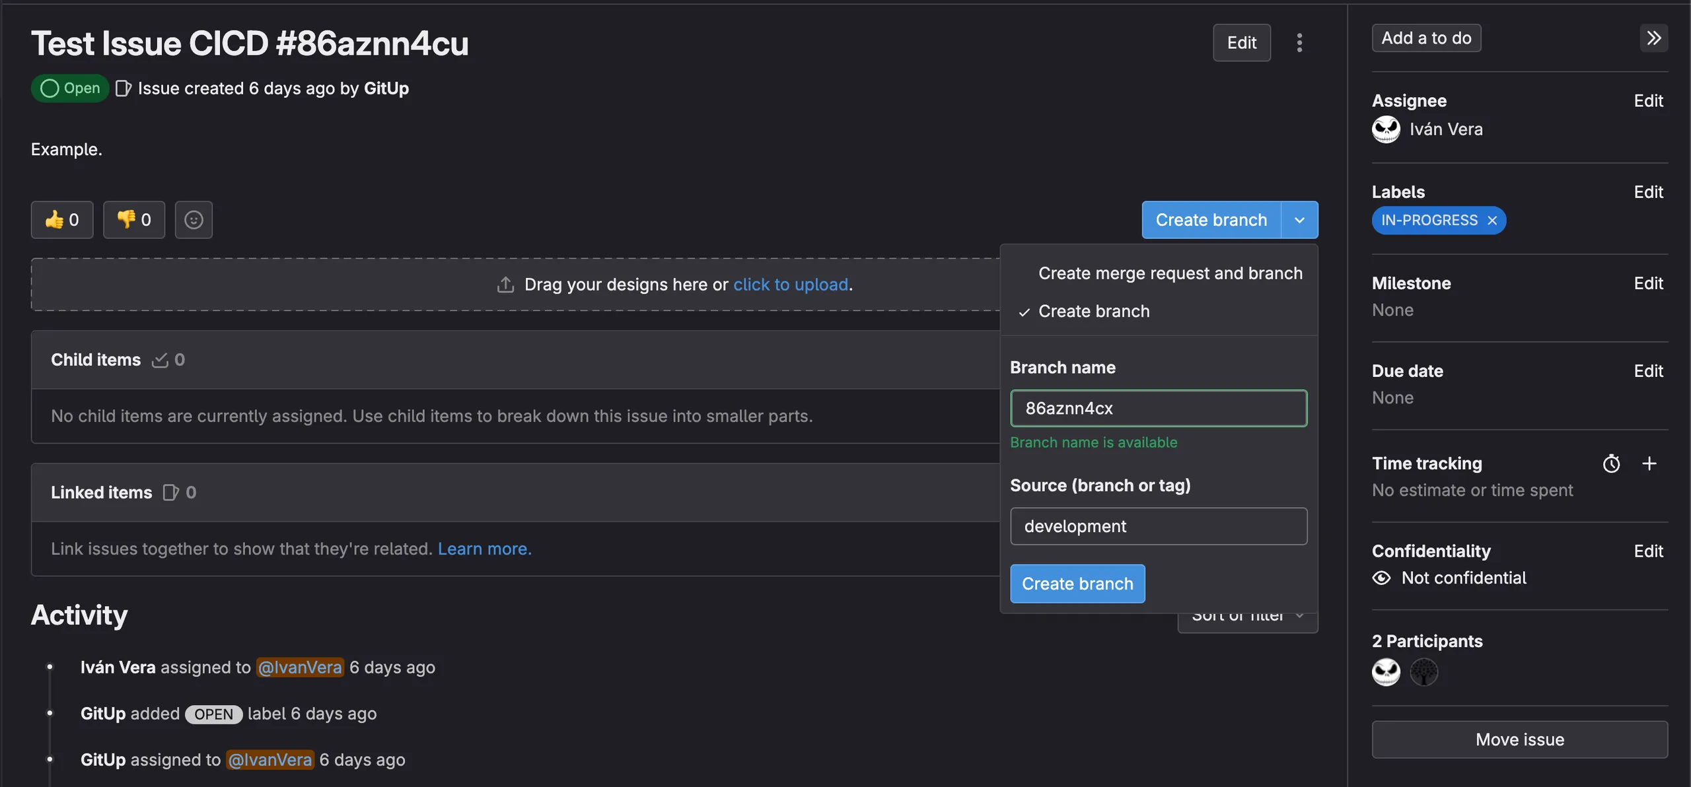Image resolution: width=1691 pixels, height=787 pixels.
Task: Click the linked items count icon
Action: click(171, 493)
